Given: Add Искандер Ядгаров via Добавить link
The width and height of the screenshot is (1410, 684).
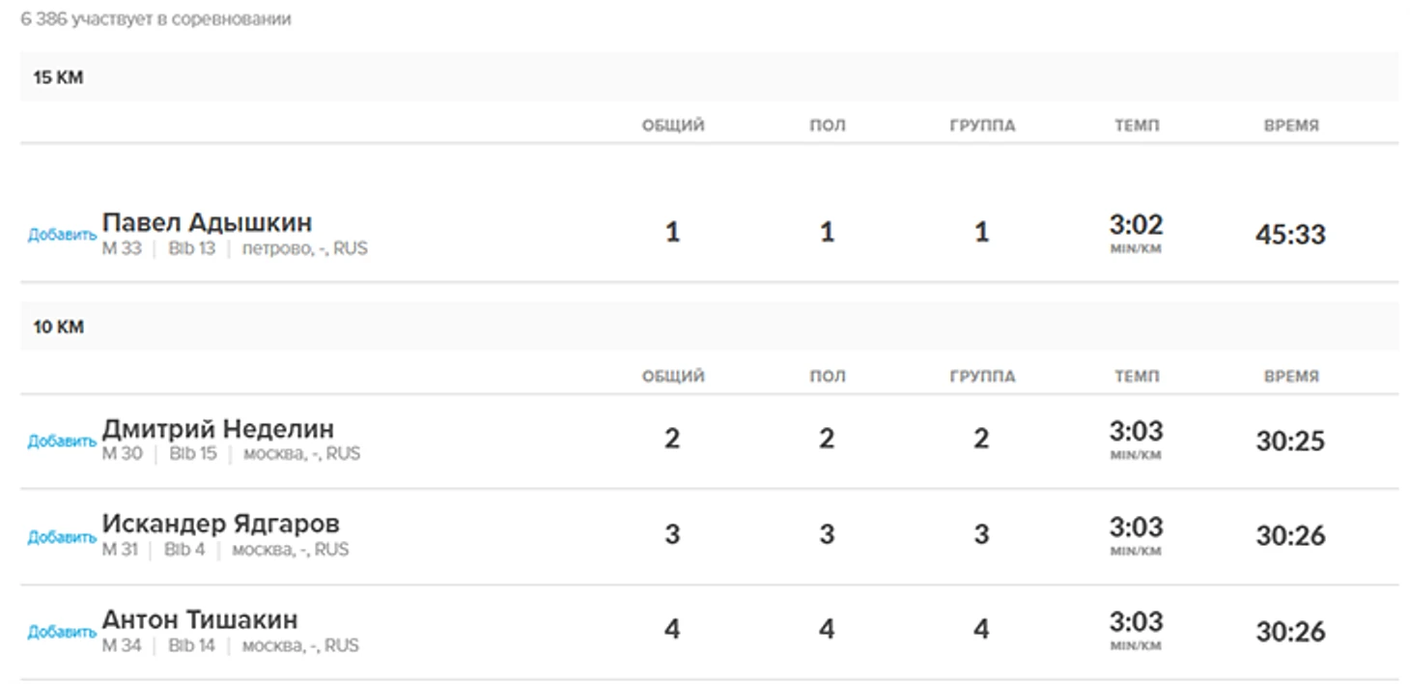Looking at the screenshot, I should tap(62, 537).
